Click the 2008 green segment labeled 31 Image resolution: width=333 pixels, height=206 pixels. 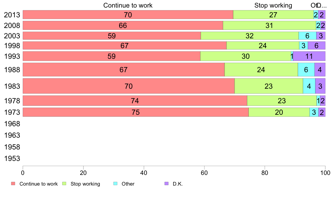[269, 25]
